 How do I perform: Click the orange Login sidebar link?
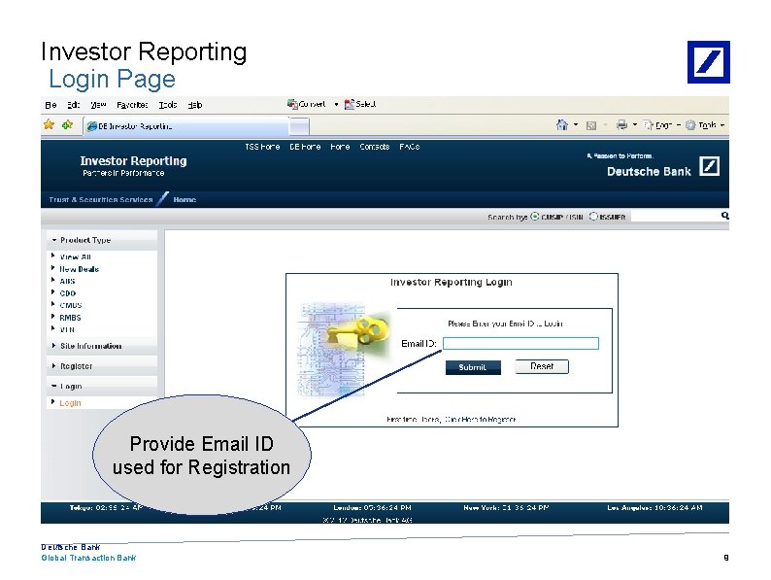70,403
